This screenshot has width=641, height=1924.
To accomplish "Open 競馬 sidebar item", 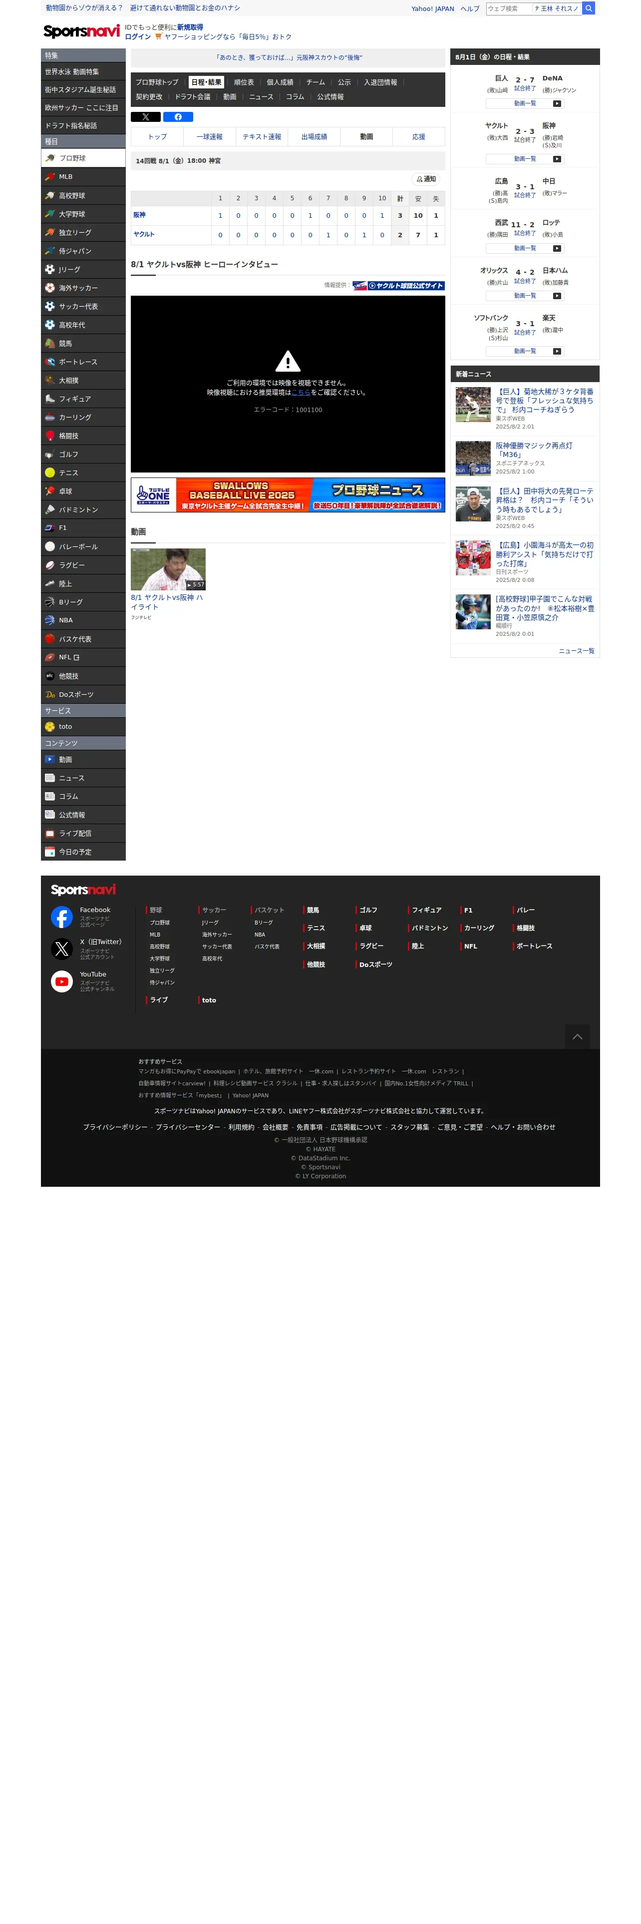I will coord(83,344).
